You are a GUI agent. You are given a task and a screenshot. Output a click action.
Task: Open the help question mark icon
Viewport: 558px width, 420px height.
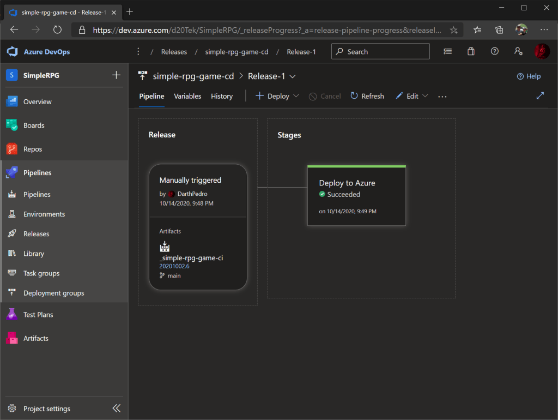[x=494, y=52]
